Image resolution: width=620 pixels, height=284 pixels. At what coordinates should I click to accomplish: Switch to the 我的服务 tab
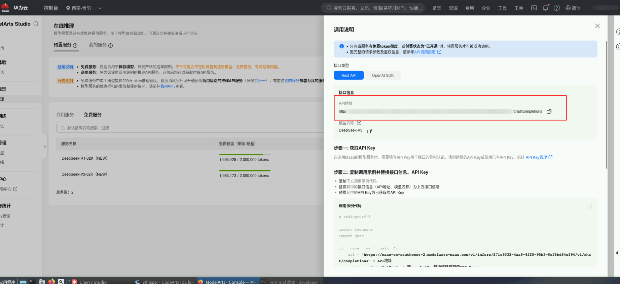(98, 45)
